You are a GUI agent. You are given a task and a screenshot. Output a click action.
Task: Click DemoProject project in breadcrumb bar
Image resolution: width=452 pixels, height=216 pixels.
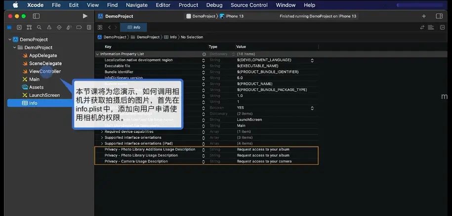(112, 37)
